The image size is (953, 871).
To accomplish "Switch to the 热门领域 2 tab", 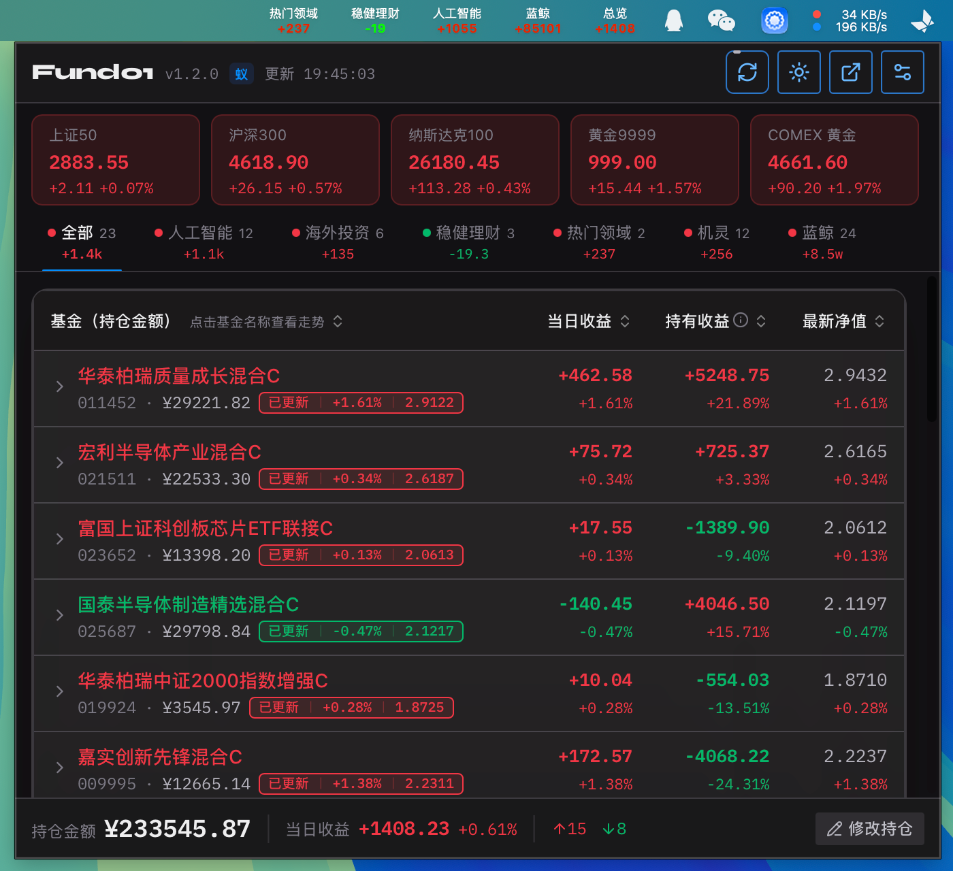I will pos(599,243).
